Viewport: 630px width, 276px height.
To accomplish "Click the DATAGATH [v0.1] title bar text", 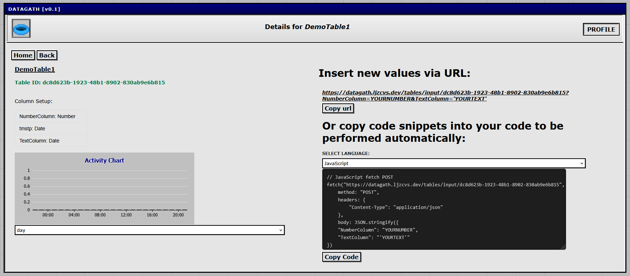I will [34, 9].
